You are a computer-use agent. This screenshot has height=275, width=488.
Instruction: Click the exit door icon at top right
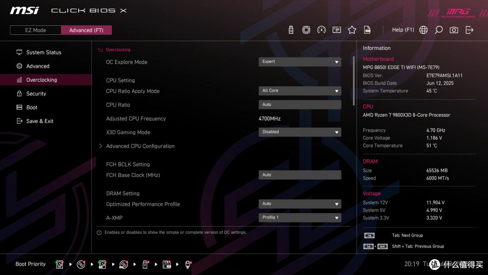469,30
